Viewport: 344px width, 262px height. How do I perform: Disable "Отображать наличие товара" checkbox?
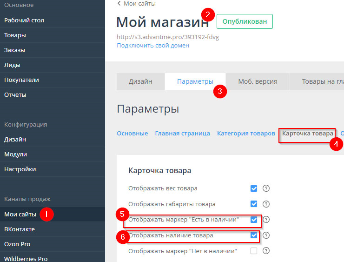pos(254,235)
